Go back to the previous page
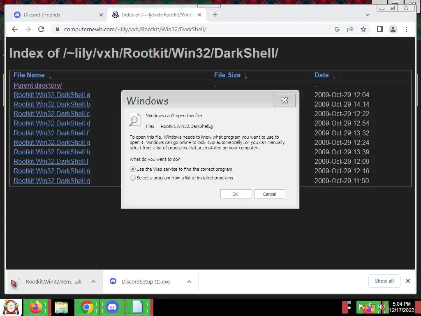Image resolution: width=421 pixels, height=316 pixels. point(15,29)
